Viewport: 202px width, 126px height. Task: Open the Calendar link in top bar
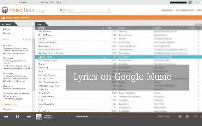pyautogui.click(x=23, y=2)
